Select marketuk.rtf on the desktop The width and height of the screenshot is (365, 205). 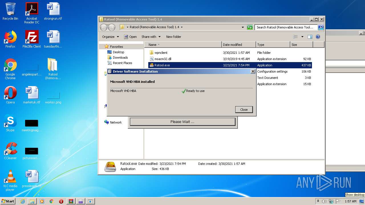click(32, 95)
